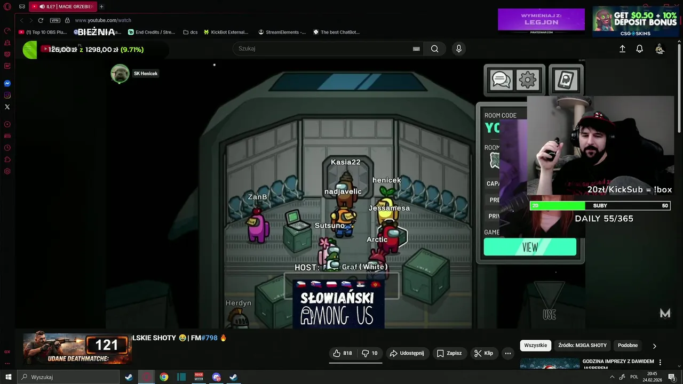Screen dimensions: 683x384
Task: Open a new browser tab
Action: coord(101,6)
